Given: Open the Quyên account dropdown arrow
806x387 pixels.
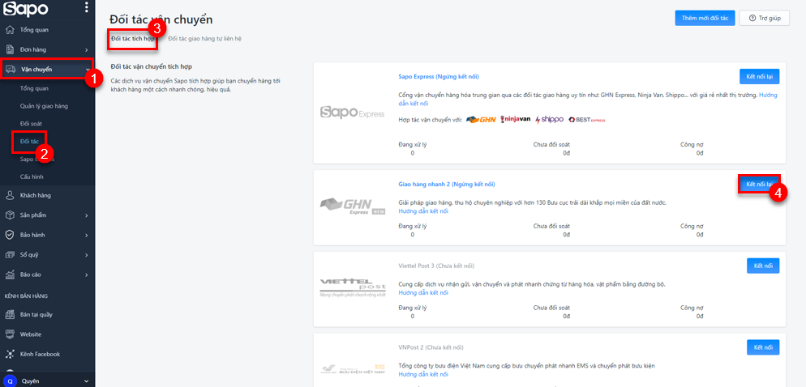Looking at the screenshot, I should (86, 381).
